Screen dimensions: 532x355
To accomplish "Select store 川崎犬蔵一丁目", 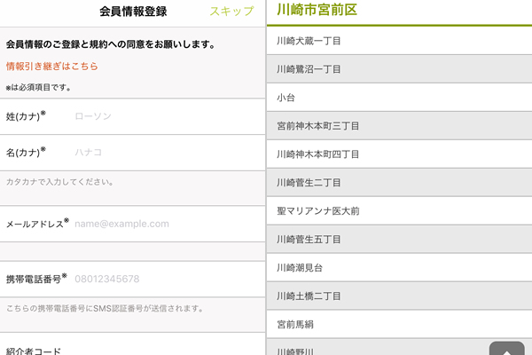I will pos(399,41).
